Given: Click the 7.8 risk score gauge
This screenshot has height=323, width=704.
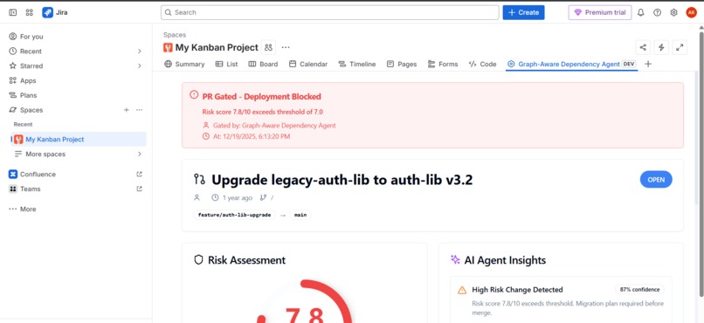Looking at the screenshot, I should [x=306, y=301].
